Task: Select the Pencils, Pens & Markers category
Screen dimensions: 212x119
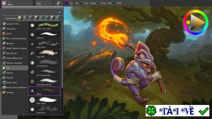Action: (15, 87)
